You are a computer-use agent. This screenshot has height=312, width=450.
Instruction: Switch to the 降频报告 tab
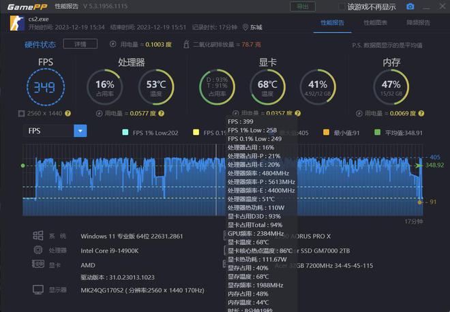[x=418, y=22]
